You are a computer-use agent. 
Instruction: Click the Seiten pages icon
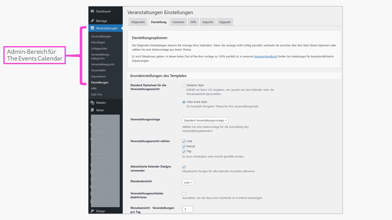click(x=92, y=110)
